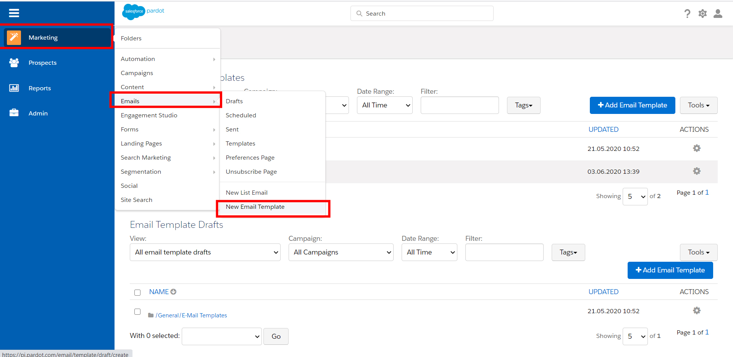Screen dimensions: 733x357
Task: Open the With 0 selected action dropdown
Action: 222,336
